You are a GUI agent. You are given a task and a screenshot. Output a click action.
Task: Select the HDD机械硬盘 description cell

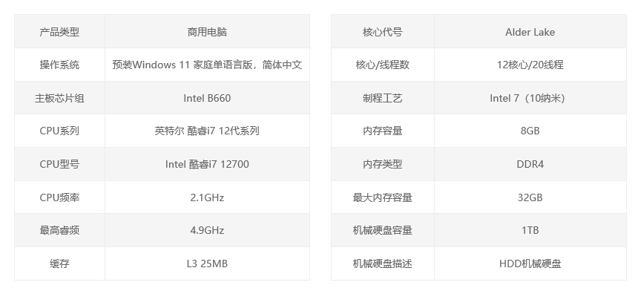point(530,264)
